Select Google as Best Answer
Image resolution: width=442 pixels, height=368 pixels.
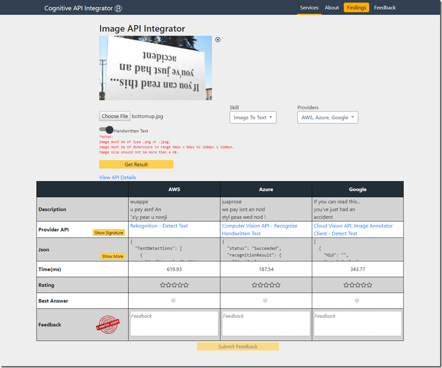pyautogui.click(x=357, y=300)
